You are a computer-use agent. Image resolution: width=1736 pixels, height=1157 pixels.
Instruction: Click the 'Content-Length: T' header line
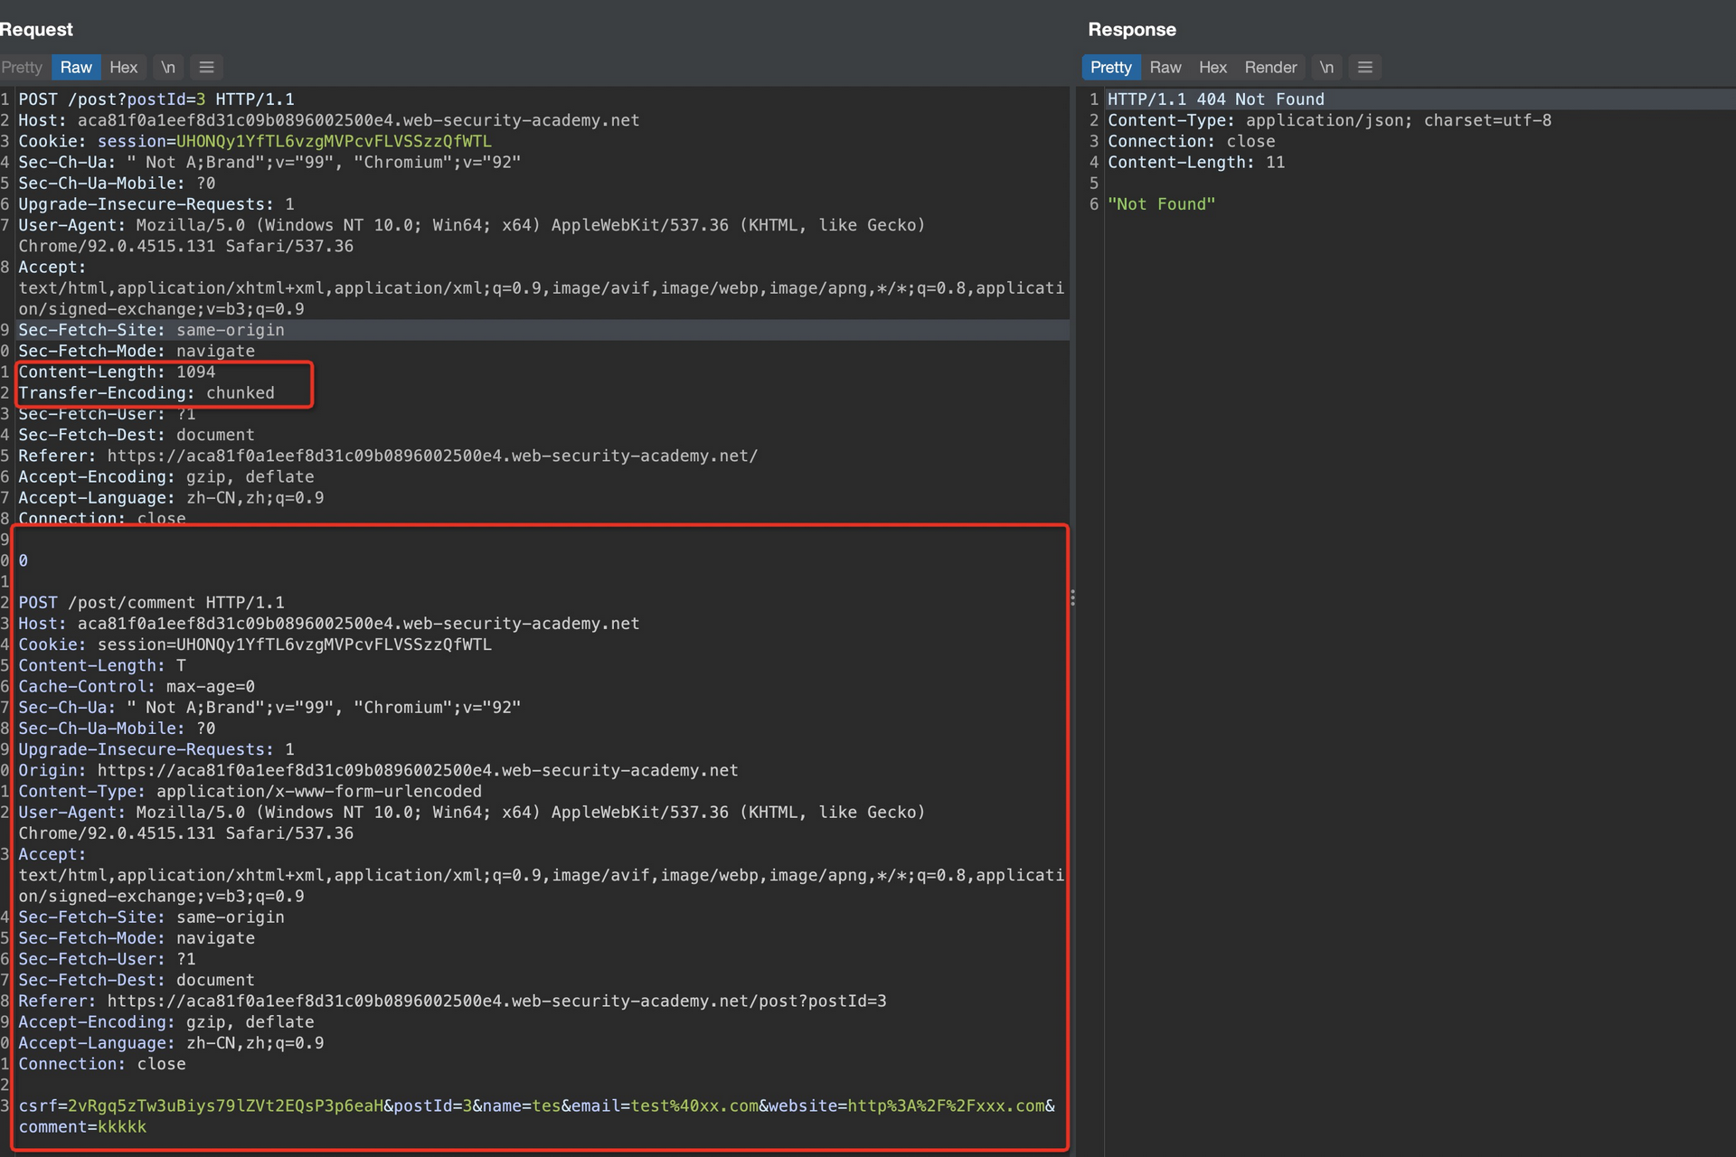click(102, 665)
